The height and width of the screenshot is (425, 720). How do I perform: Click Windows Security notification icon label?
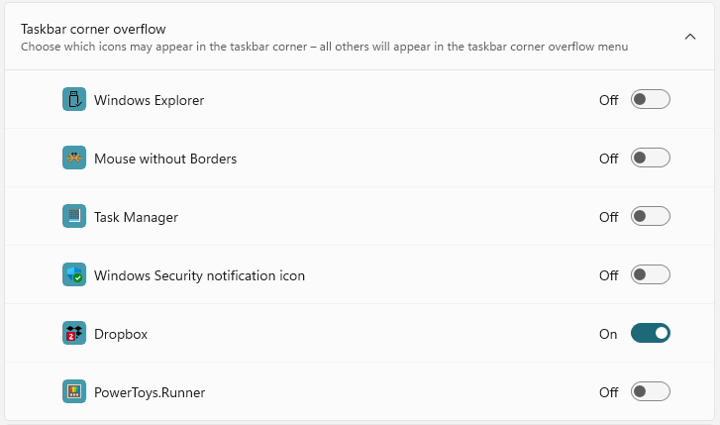199,275
